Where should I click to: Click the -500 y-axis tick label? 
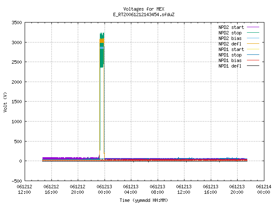pos(17,181)
